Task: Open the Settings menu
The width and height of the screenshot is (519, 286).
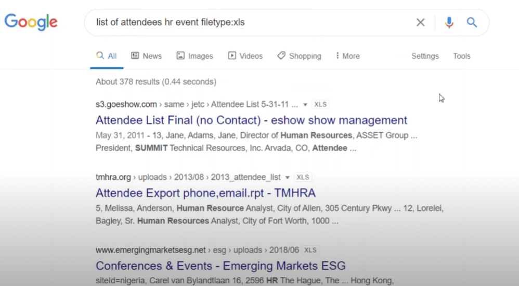Action: pyautogui.click(x=425, y=56)
